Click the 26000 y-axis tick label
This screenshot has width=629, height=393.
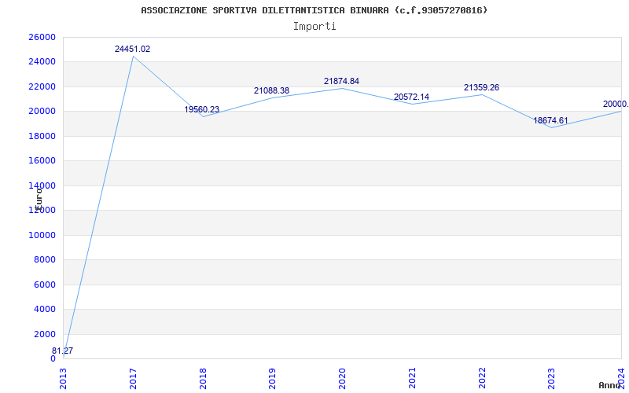pyautogui.click(x=42, y=37)
